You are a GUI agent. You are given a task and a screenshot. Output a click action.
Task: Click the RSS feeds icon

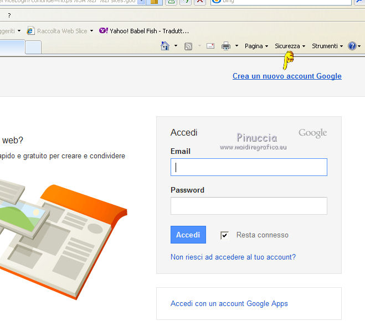[x=188, y=46]
